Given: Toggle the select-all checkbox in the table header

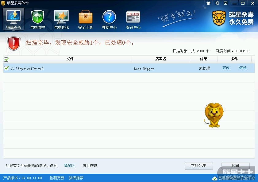Looking at the screenshot, I should [6, 59].
